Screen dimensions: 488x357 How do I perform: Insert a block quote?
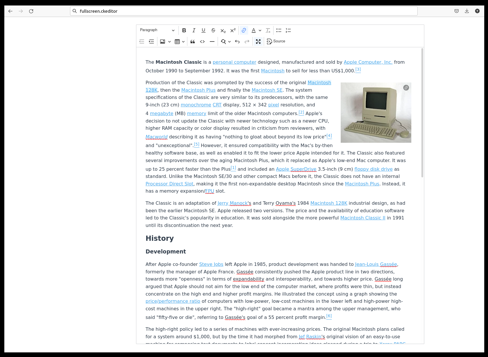(193, 42)
